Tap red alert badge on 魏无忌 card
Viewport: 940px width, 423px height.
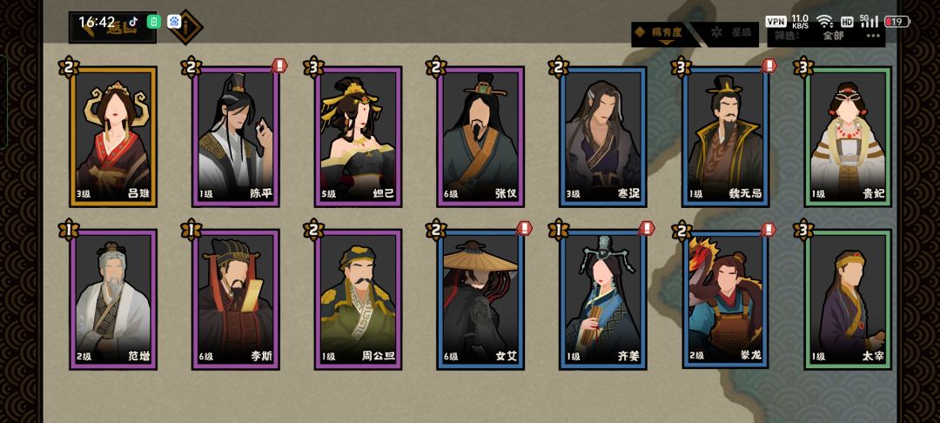[x=769, y=64]
